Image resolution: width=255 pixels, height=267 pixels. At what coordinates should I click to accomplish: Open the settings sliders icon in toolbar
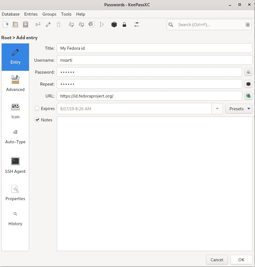137,25
